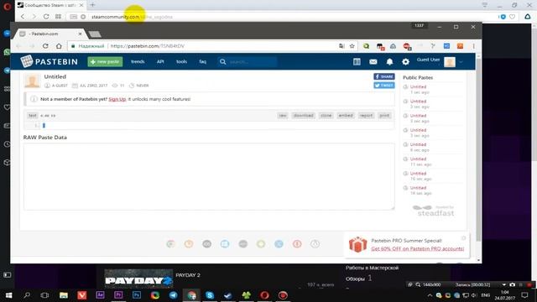
Task: Open the Chrome three-dot menu
Action: pyautogui.click(x=473, y=46)
